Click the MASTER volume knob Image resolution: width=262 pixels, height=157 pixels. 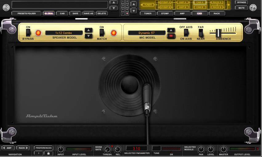tap(224, 149)
